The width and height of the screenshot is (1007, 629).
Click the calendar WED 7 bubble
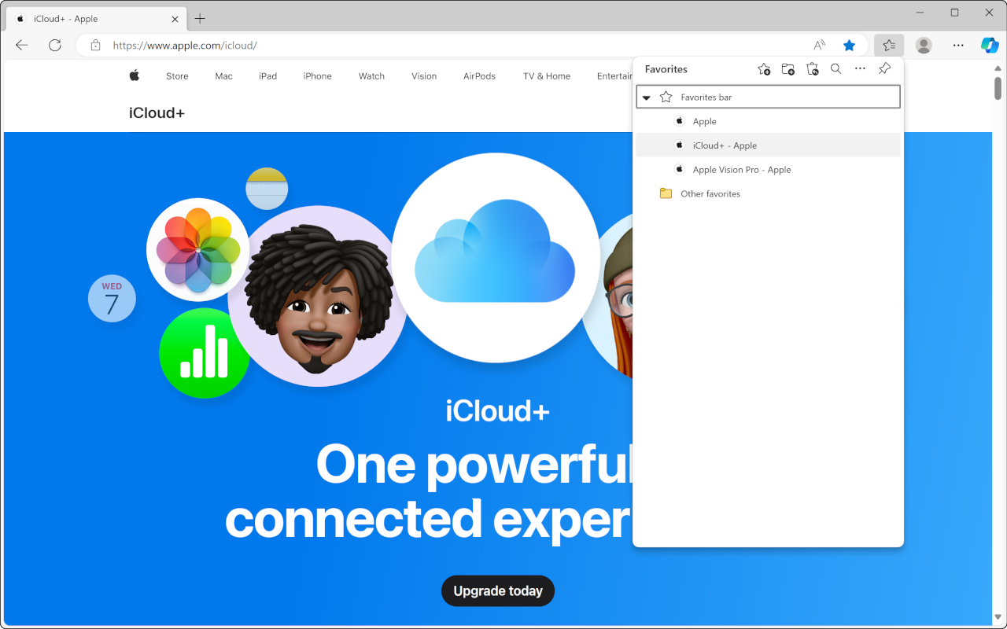coord(112,299)
